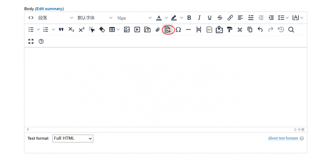Expand the letter spacing options arrow
The height and width of the screenshot is (161, 336).
point(302,18)
